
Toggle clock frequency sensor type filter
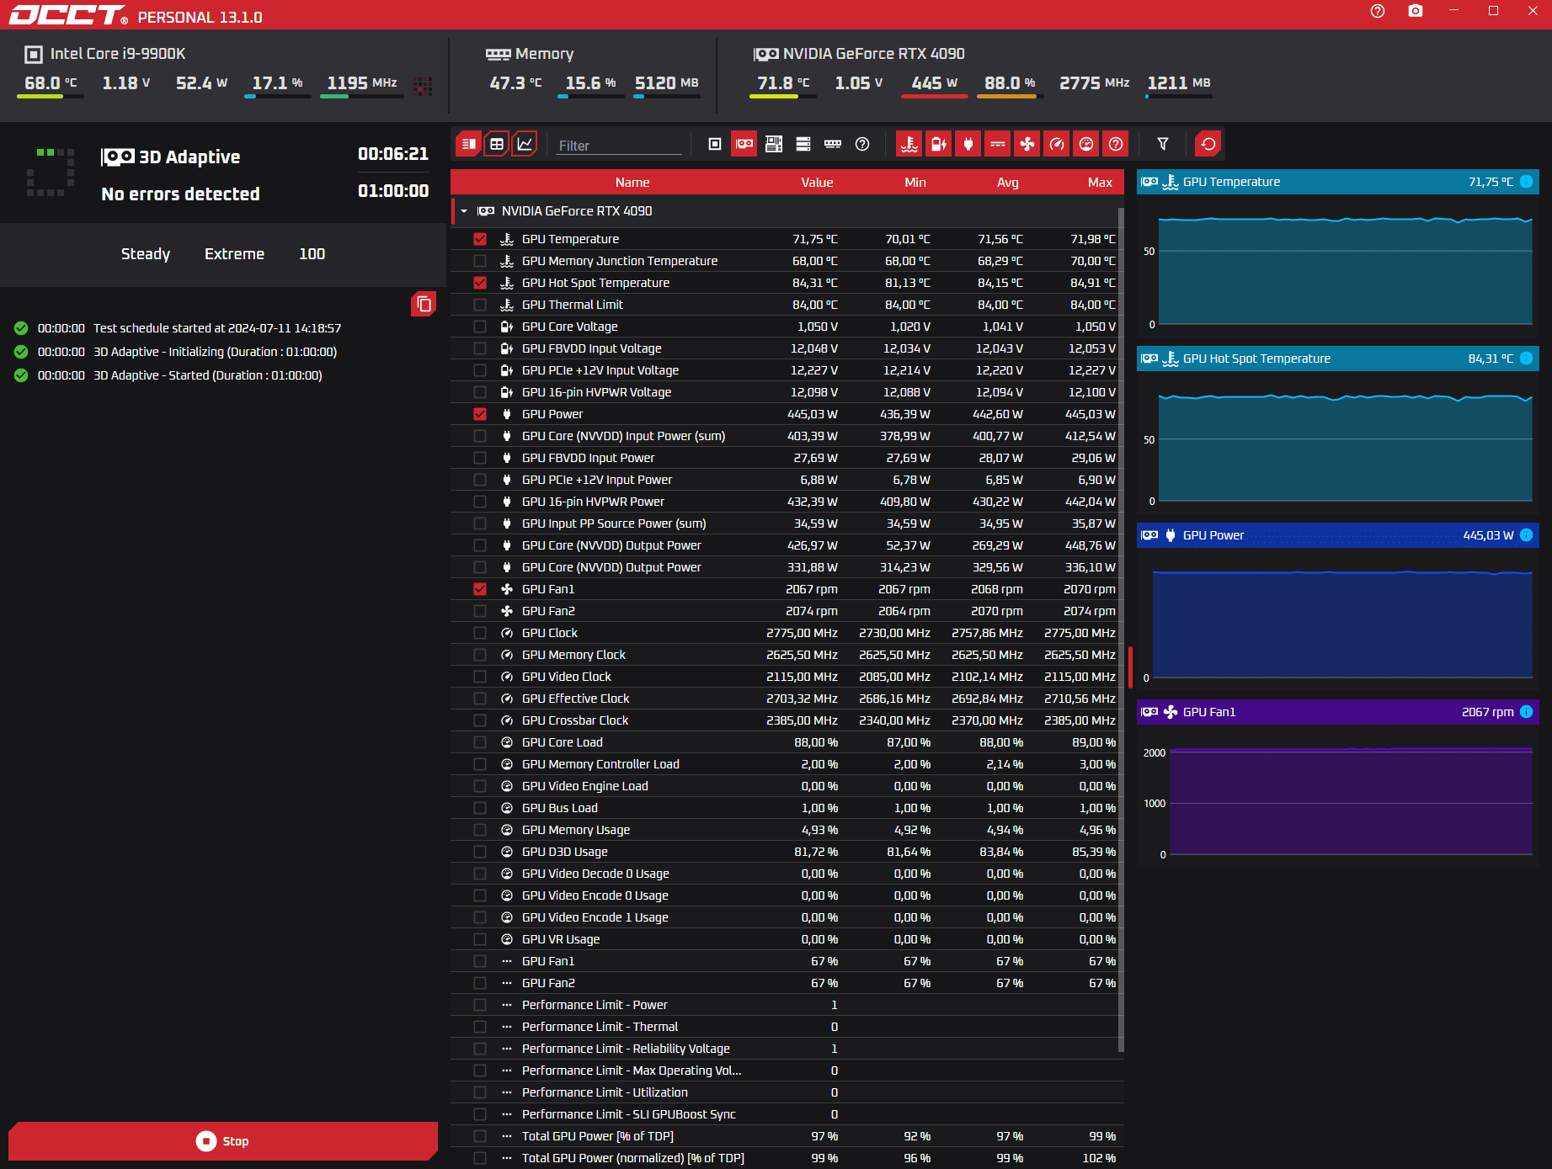(x=1057, y=144)
